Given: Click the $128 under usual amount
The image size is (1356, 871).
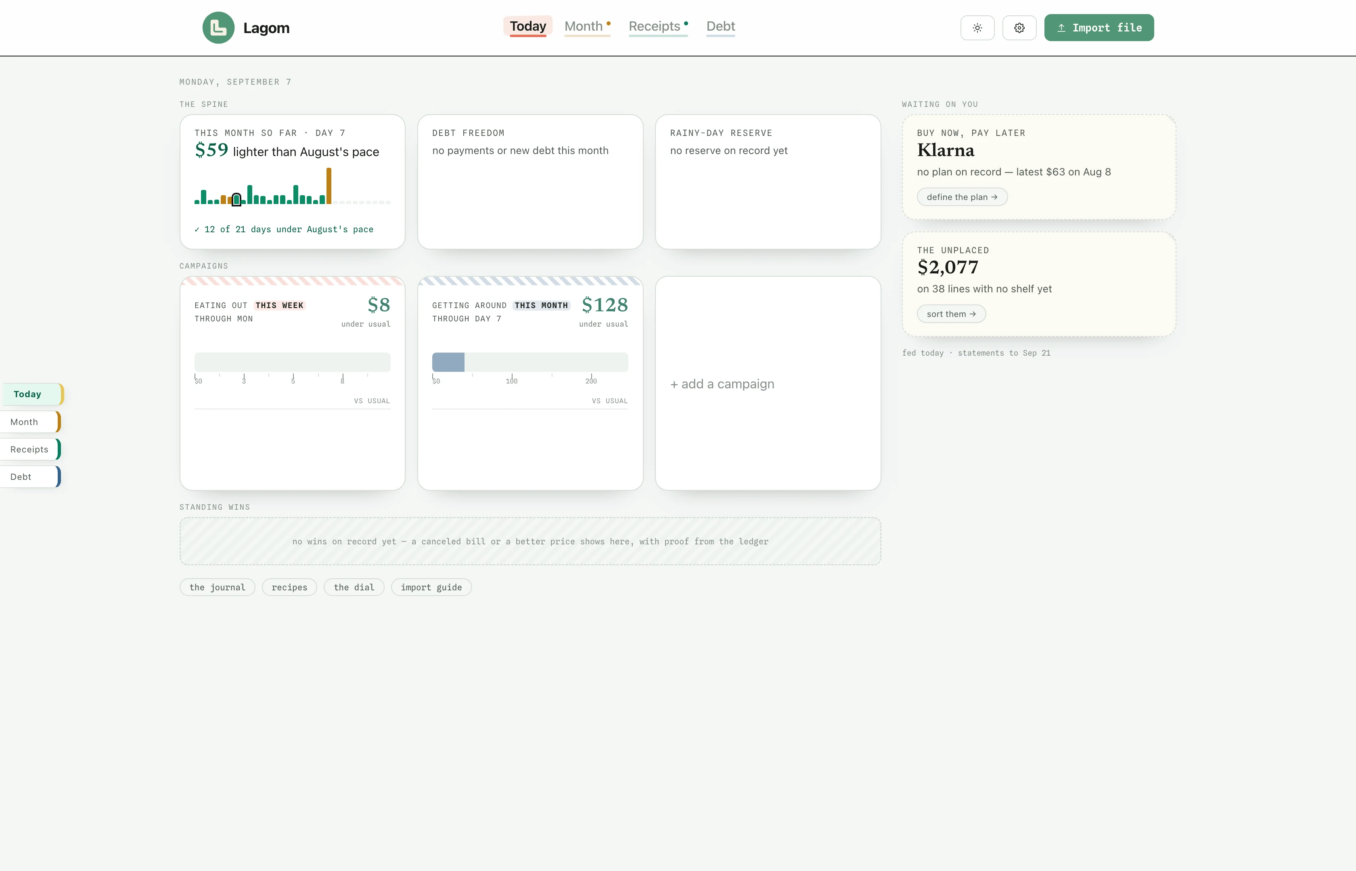Looking at the screenshot, I should (605, 305).
